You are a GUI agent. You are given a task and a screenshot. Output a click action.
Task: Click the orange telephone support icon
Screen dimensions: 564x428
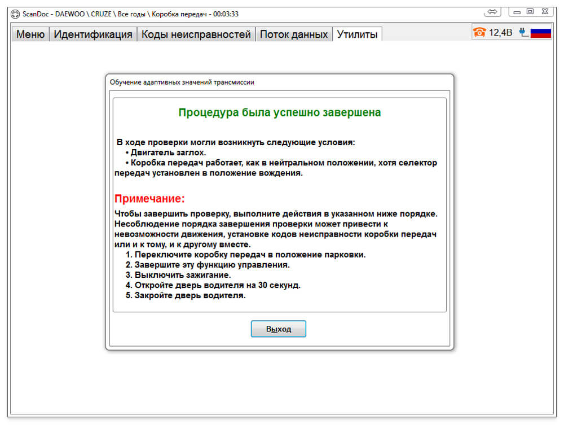[479, 32]
